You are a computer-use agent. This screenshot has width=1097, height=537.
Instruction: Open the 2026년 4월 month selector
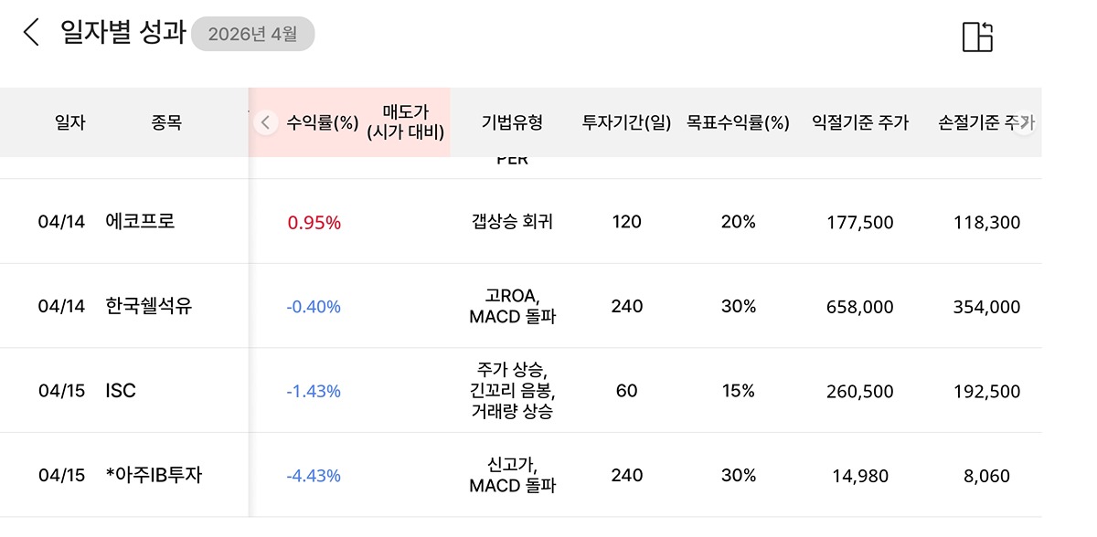[252, 35]
